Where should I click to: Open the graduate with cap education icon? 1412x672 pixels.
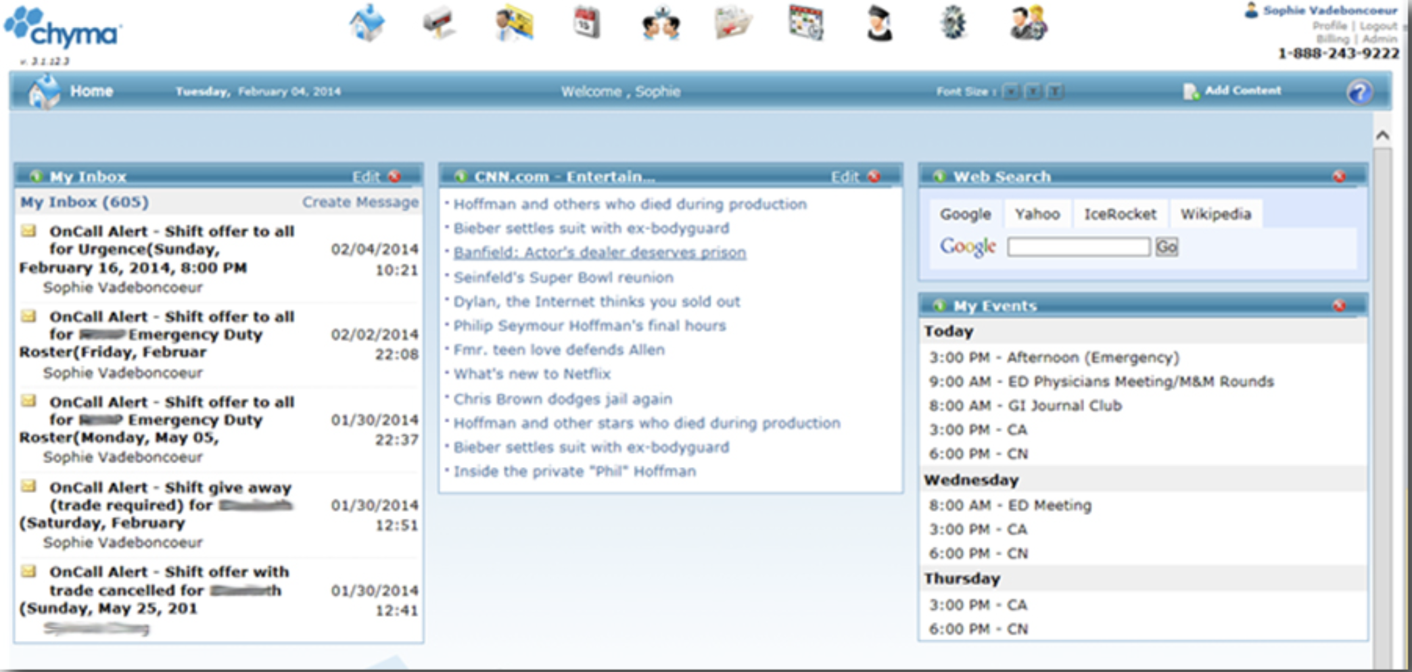coord(880,24)
